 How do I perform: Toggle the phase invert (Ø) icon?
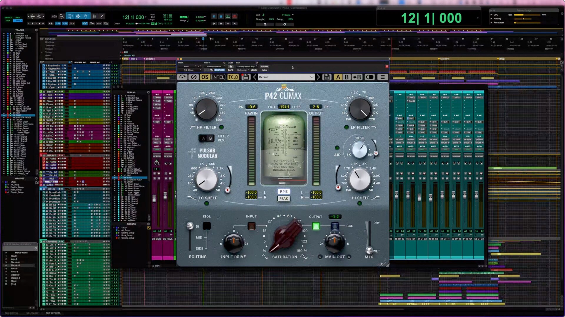click(x=194, y=77)
